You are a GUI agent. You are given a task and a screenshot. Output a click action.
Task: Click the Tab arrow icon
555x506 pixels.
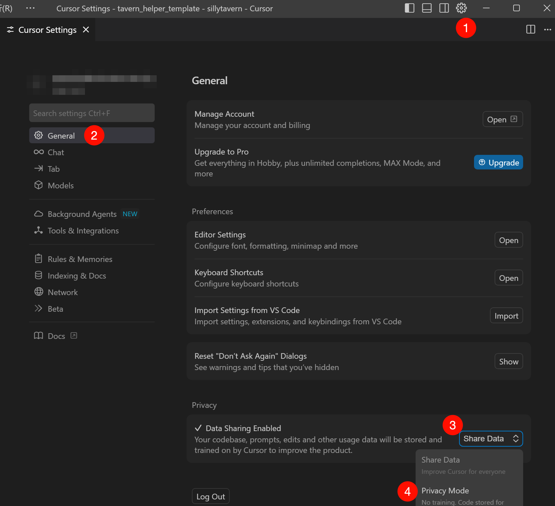pos(39,168)
